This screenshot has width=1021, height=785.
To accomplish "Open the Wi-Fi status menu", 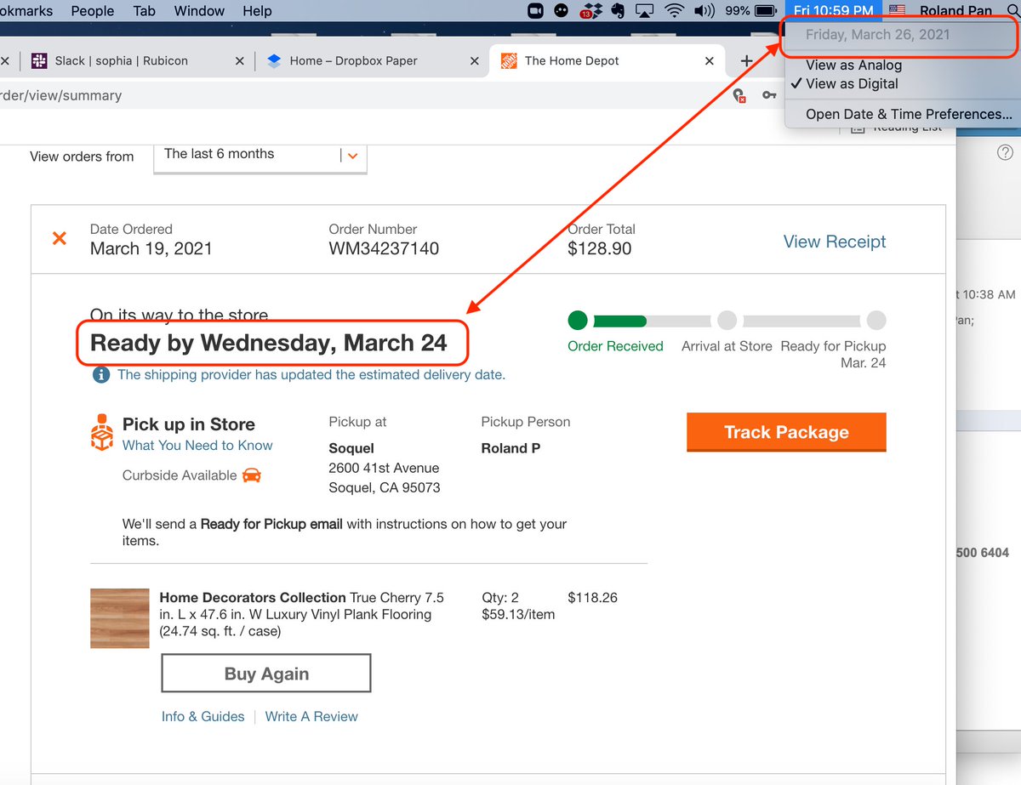I will pos(675,11).
